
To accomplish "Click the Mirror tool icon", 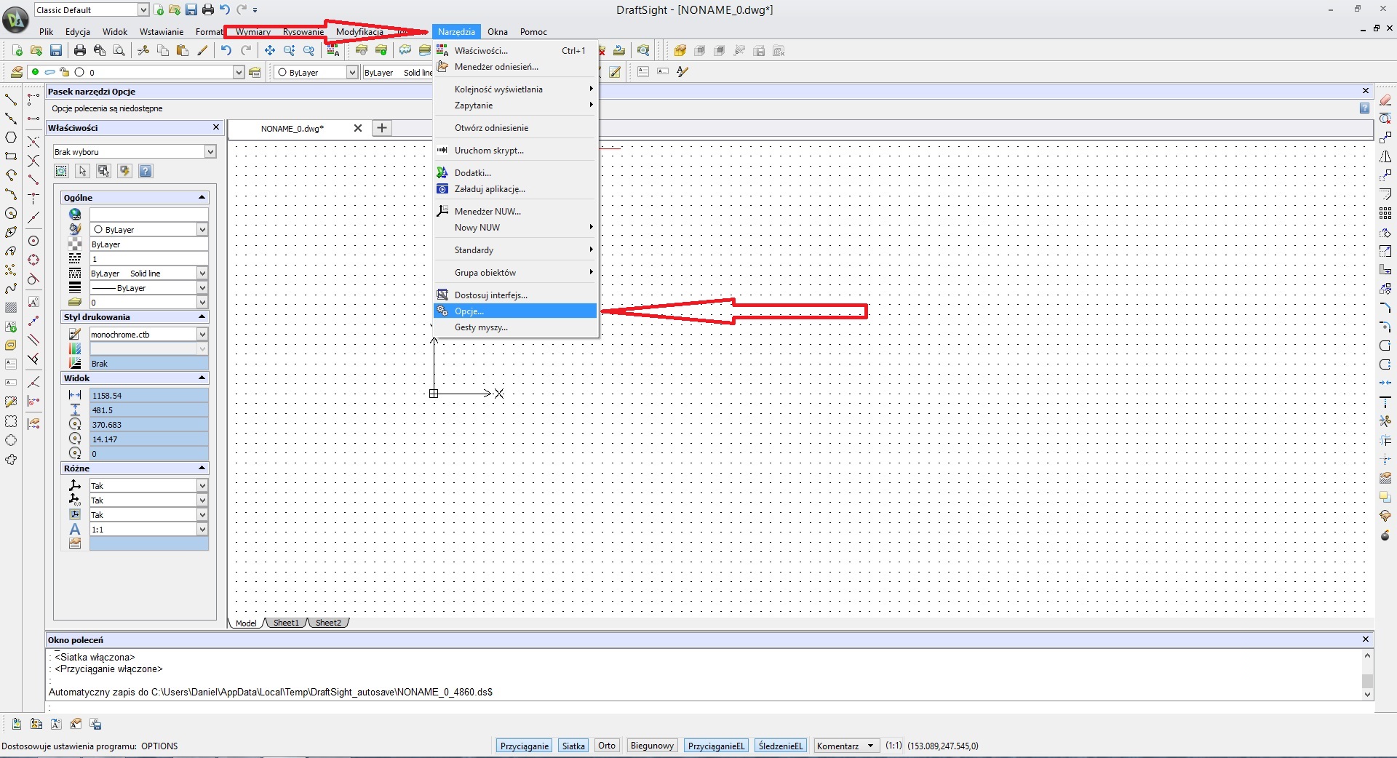I will 1385,156.
